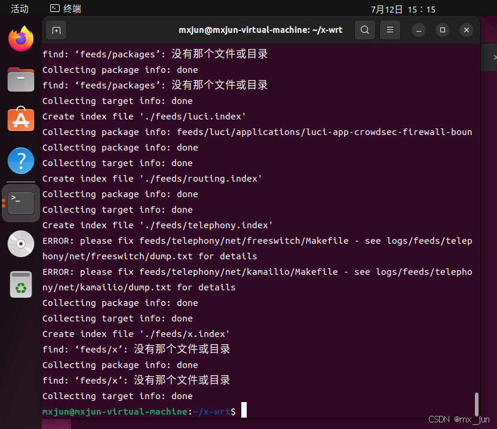Open a new terminal tab

point(56,30)
